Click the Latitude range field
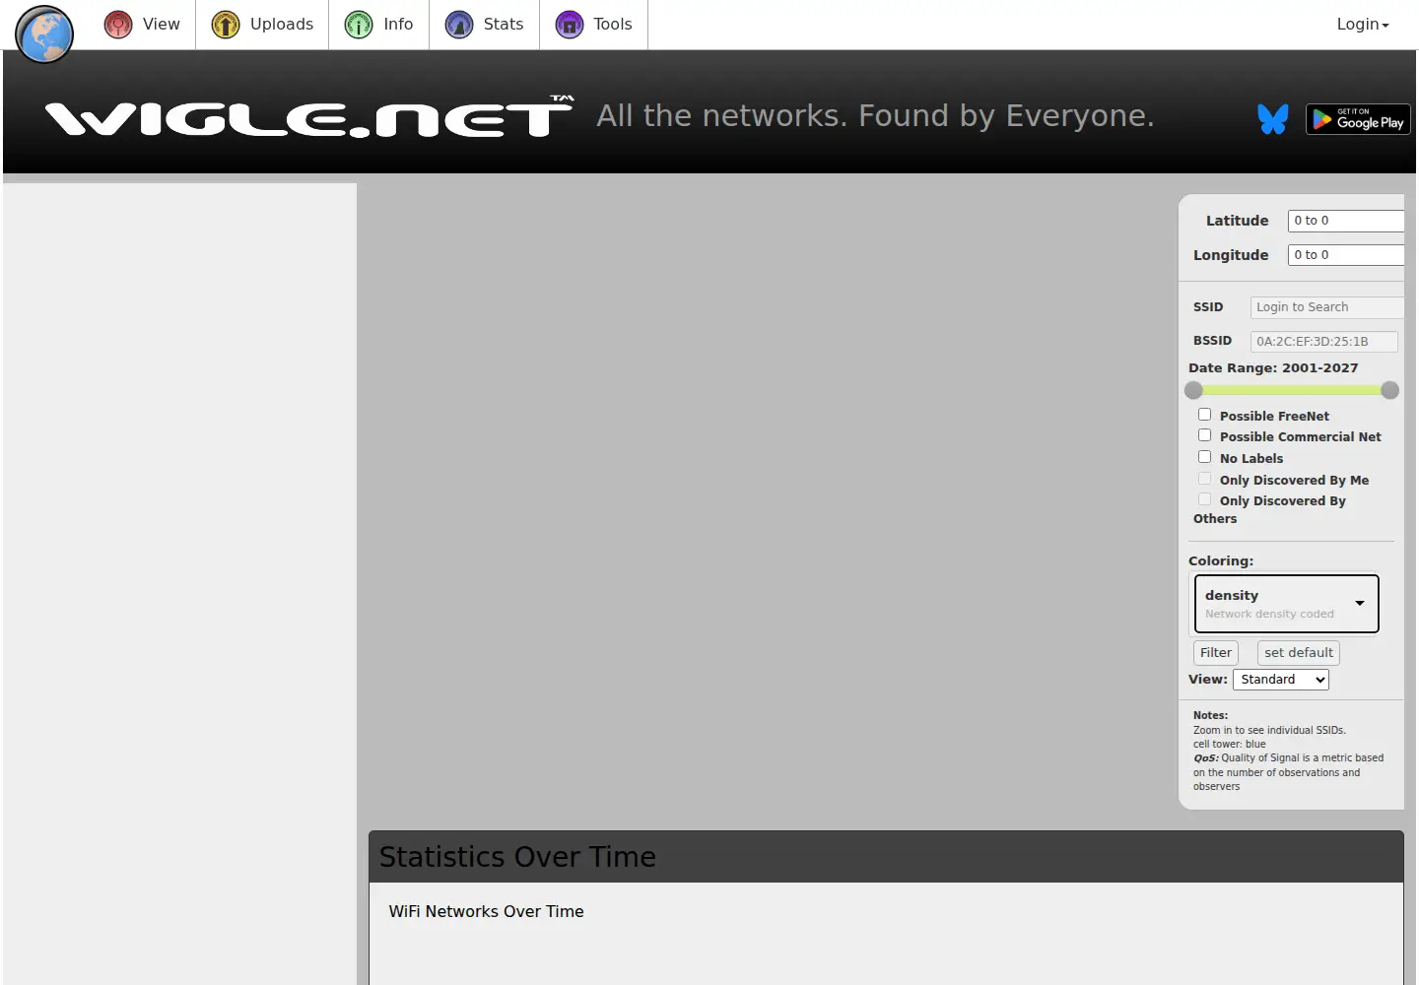Screen dimensions: 1419x985 tap(1346, 221)
